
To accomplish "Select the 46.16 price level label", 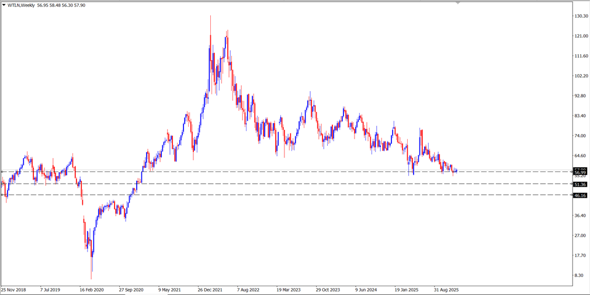I will 579,195.
